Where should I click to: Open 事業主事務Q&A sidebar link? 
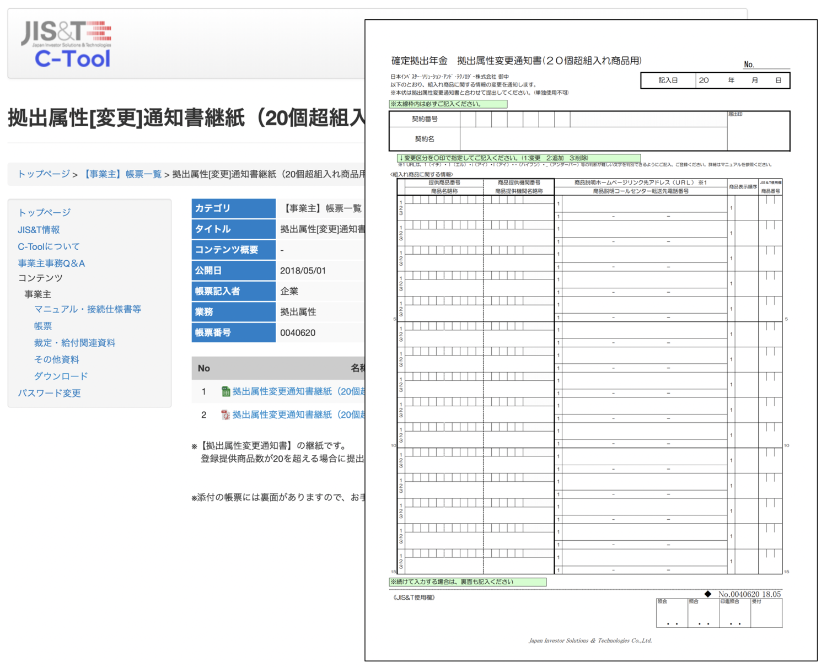coord(51,263)
